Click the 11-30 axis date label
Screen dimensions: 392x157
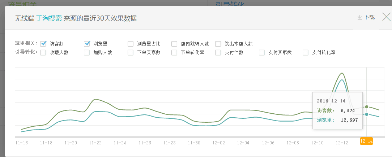click(x=194, y=143)
